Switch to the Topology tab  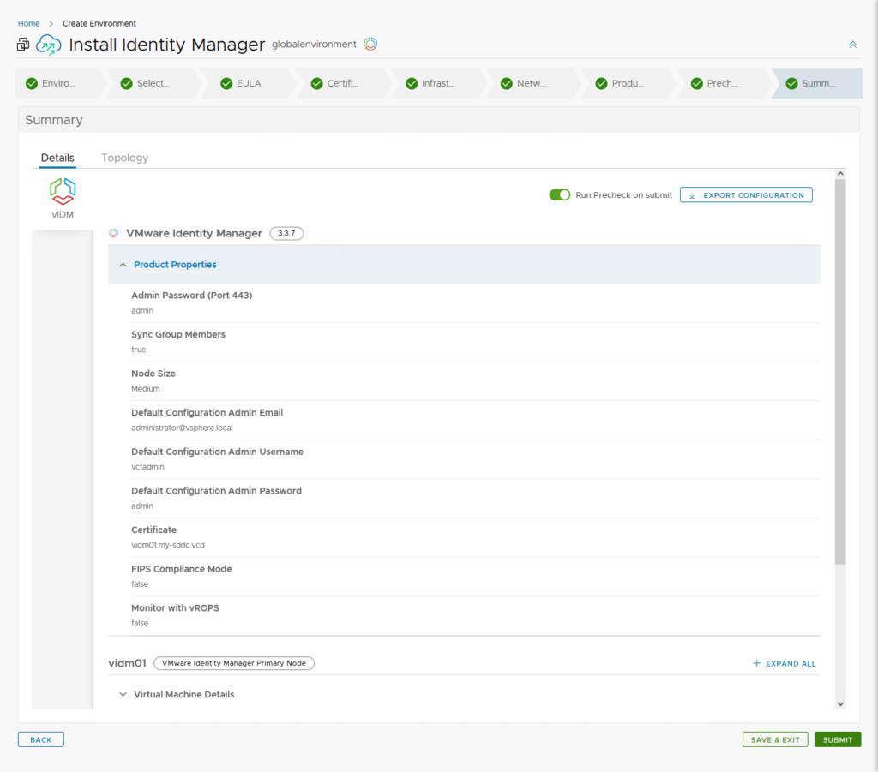124,158
